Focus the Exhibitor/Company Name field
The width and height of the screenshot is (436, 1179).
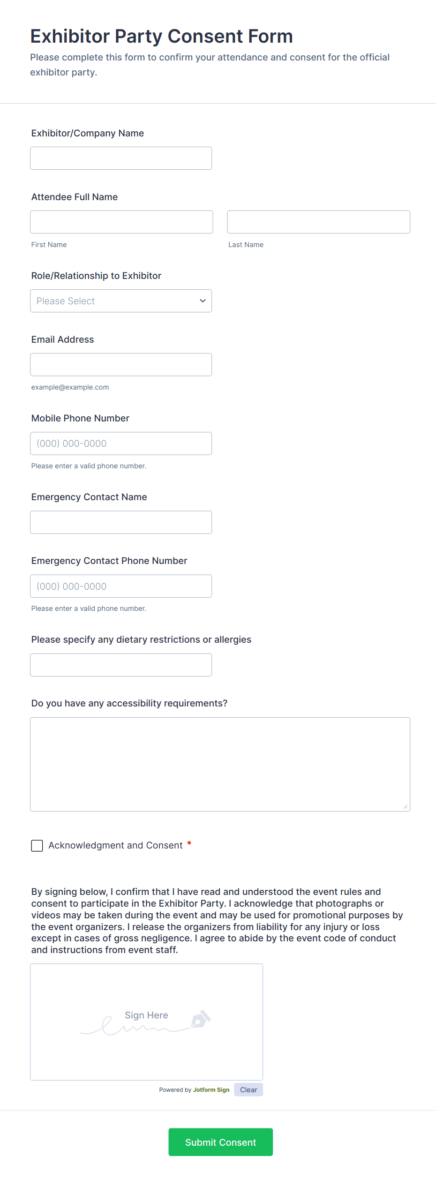click(121, 158)
